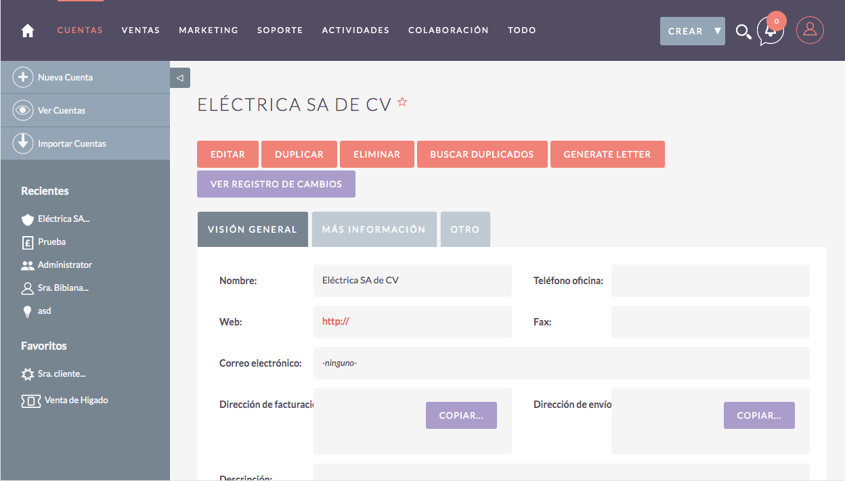Click Copiar in billing address field
This screenshot has height=481, width=845.
[460, 415]
